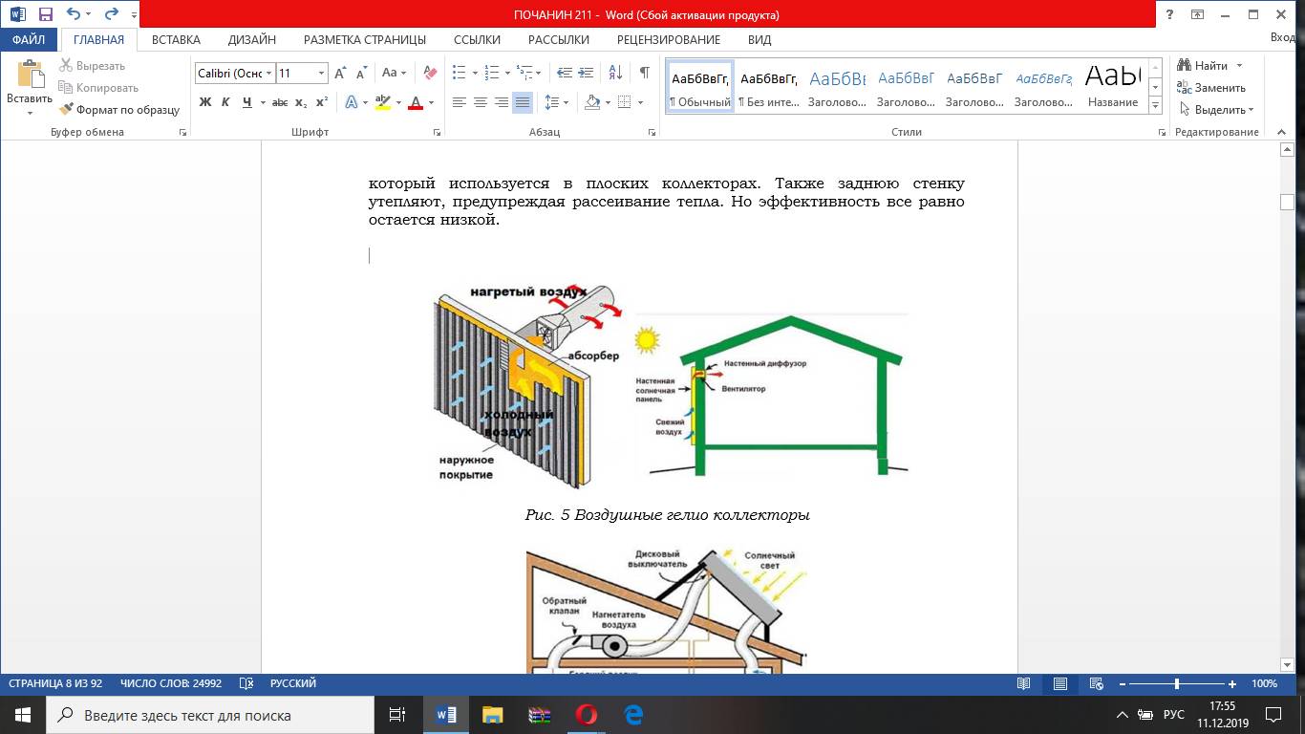The width and height of the screenshot is (1305, 734).
Task: Decrease font size with the small A icon
Action: (x=361, y=73)
